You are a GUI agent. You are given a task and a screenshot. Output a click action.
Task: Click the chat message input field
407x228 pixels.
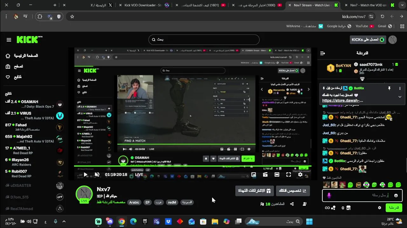(x=362, y=195)
